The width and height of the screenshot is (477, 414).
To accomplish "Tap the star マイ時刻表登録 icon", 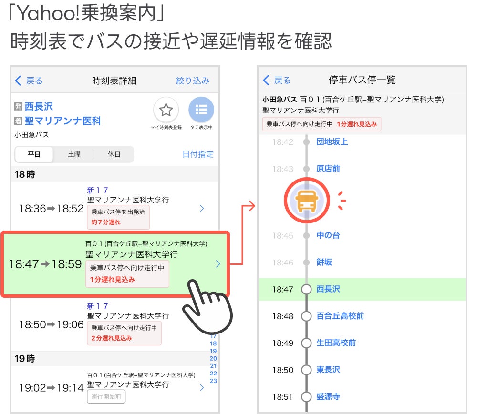I will pos(166,110).
